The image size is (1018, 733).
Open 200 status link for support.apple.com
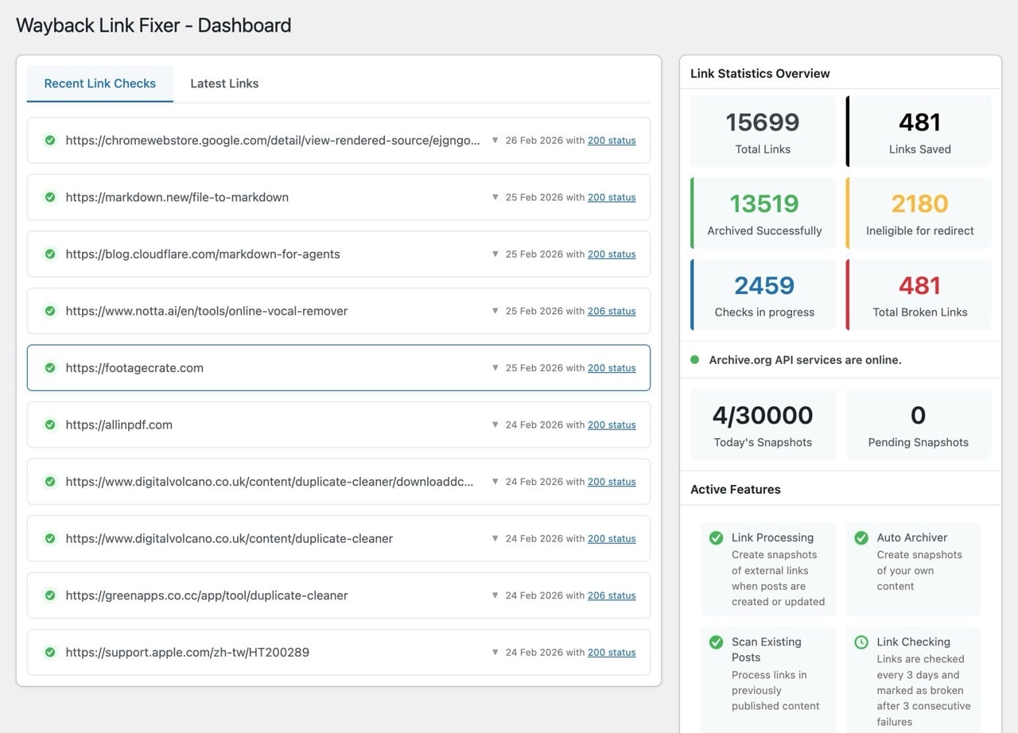[x=611, y=653]
